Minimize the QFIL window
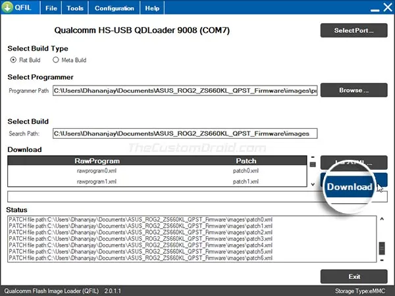 click(375, 11)
